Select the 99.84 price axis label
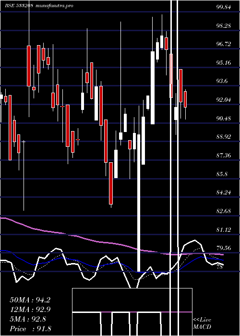240x336 pixels. 224,7
